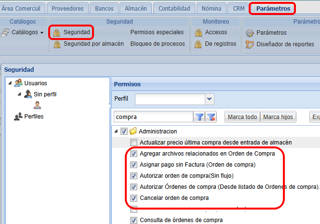
Task: Select the unnamed user icon under Sin perfil
Action: 37,105
